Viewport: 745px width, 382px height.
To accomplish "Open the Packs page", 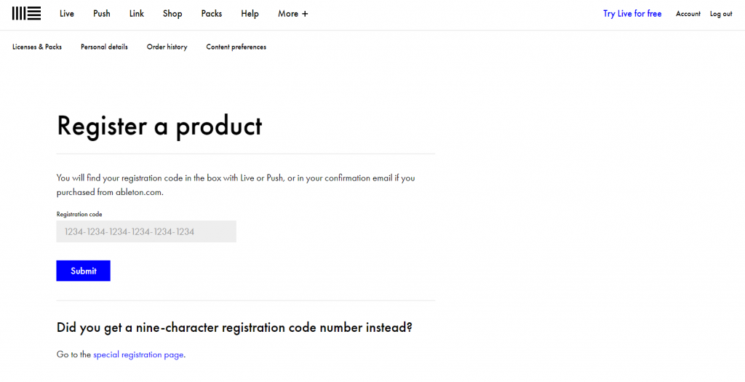I will tap(212, 14).
